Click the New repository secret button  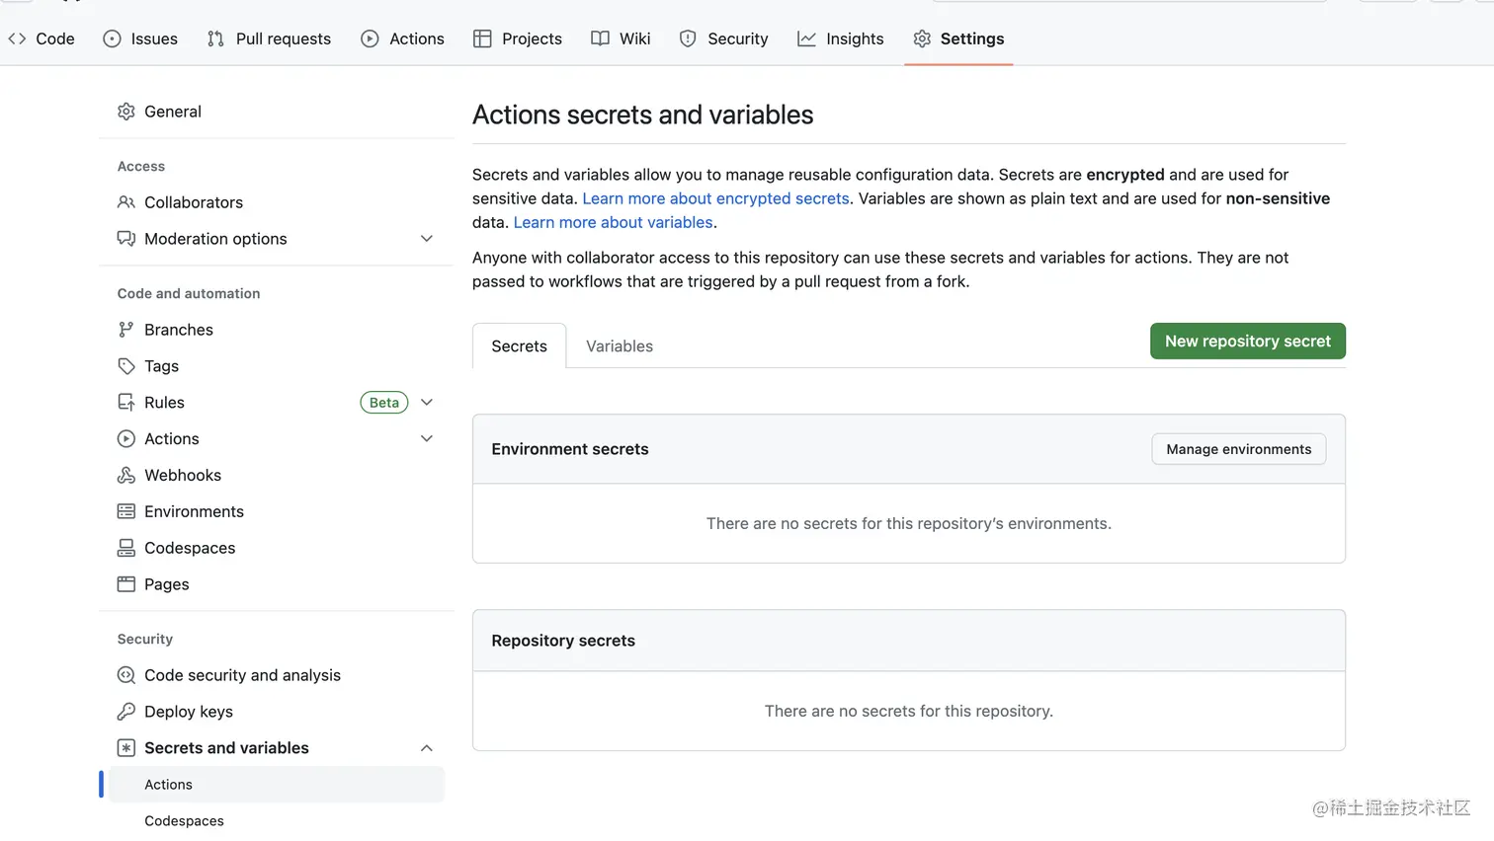click(1247, 342)
